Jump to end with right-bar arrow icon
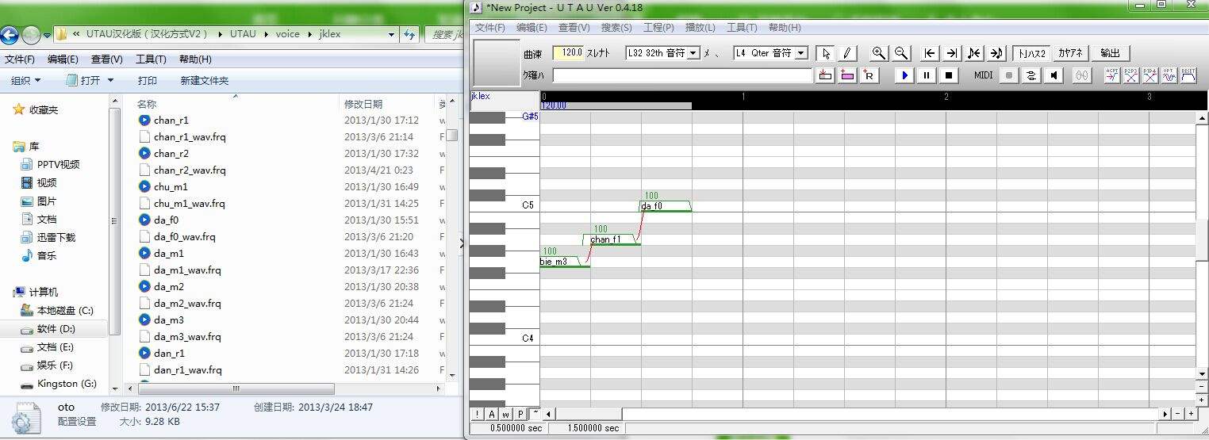The width and height of the screenshot is (1209, 440). point(953,53)
